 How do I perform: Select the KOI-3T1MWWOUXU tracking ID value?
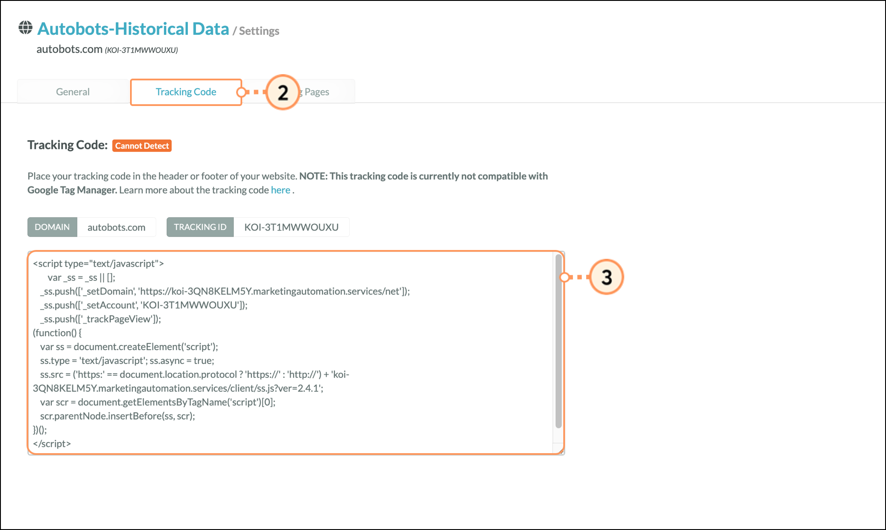tap(291, 227)
